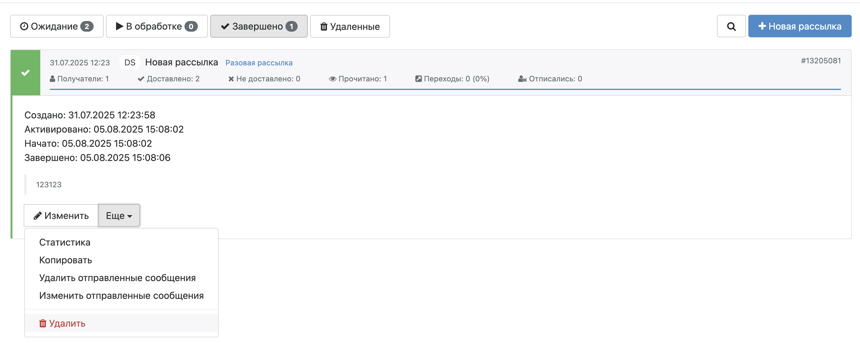Viewport: 860px width, 345px height.
Task: Click the green checkmark status block
Action: (x=25, y=73)
